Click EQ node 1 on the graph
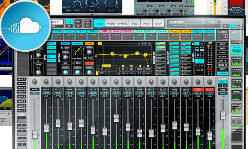 112,54
